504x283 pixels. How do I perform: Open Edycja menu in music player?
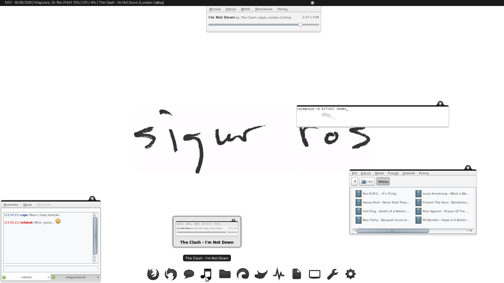[x=231, y=9]
